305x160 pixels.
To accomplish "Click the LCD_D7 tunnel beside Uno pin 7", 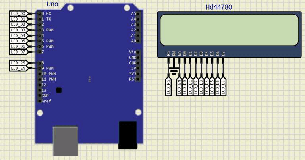I will point(18,52).
